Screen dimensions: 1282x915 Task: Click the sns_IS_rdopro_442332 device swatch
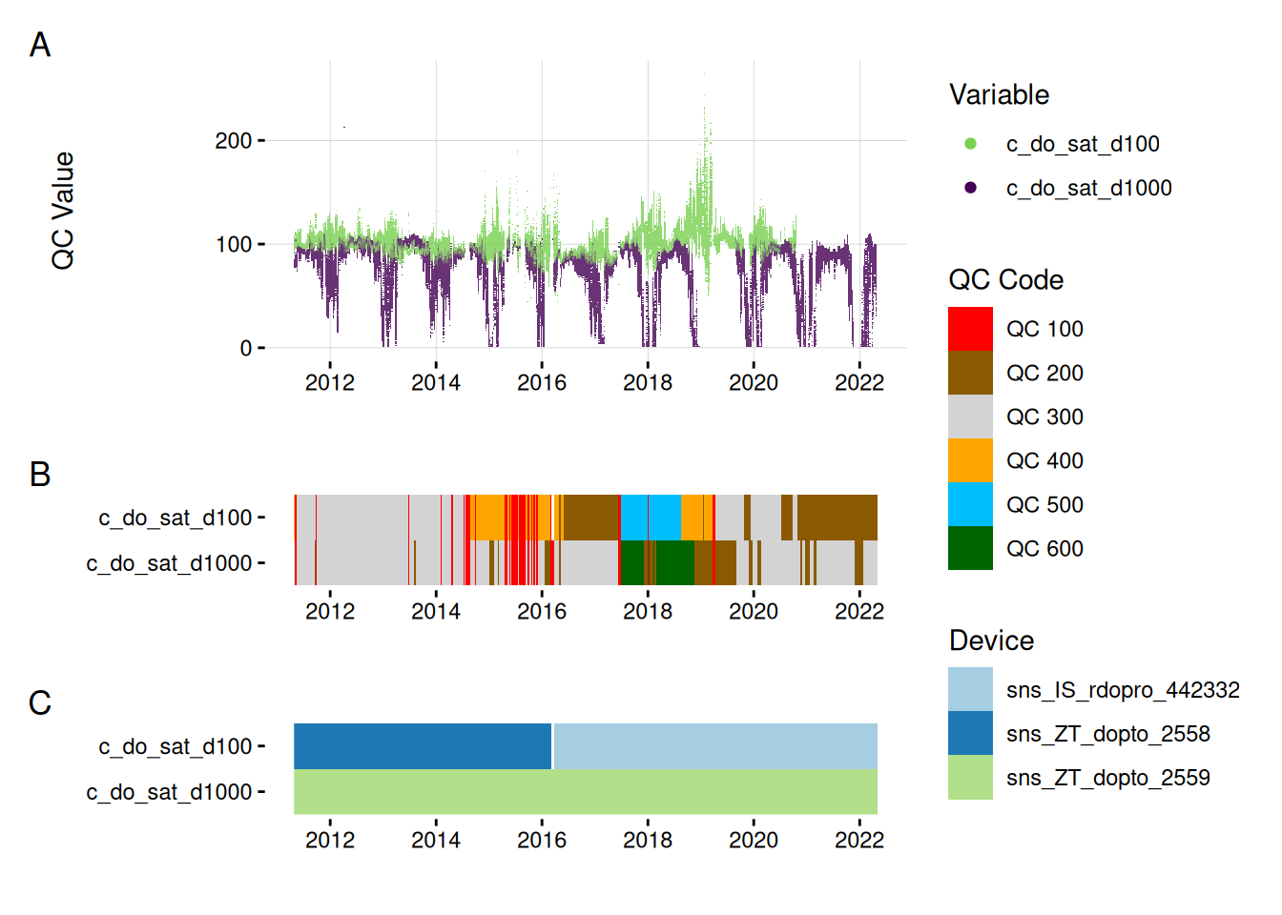pyautogui.click(x=970, y=689)
